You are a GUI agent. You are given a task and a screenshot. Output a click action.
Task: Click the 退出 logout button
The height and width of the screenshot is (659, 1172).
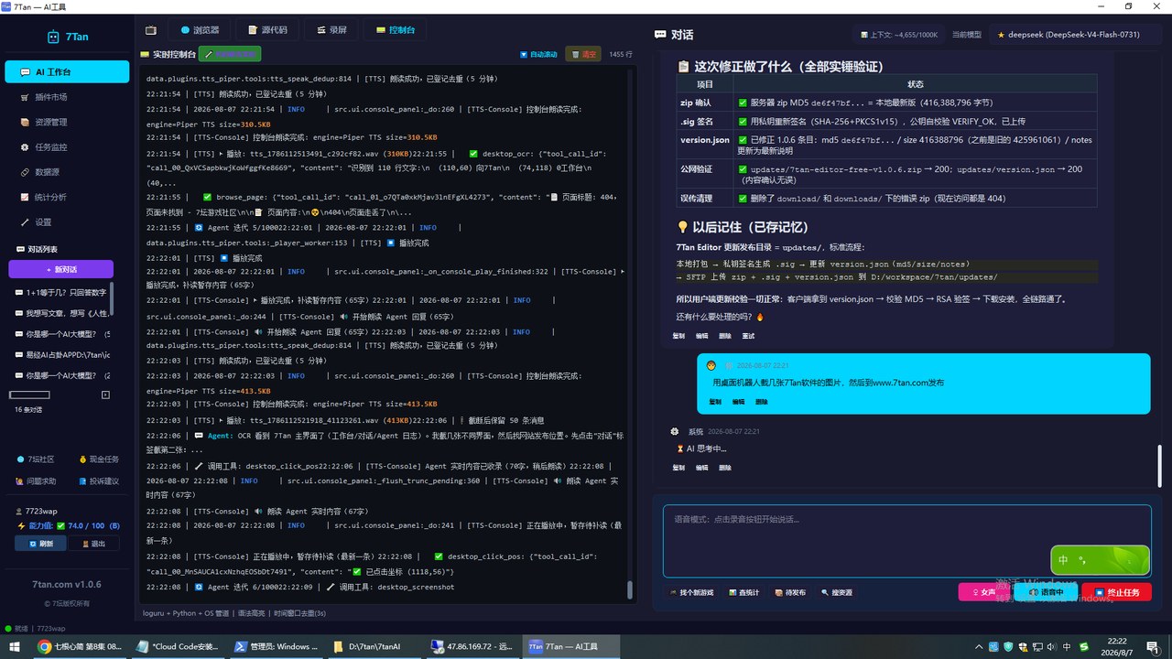[93, 544]
